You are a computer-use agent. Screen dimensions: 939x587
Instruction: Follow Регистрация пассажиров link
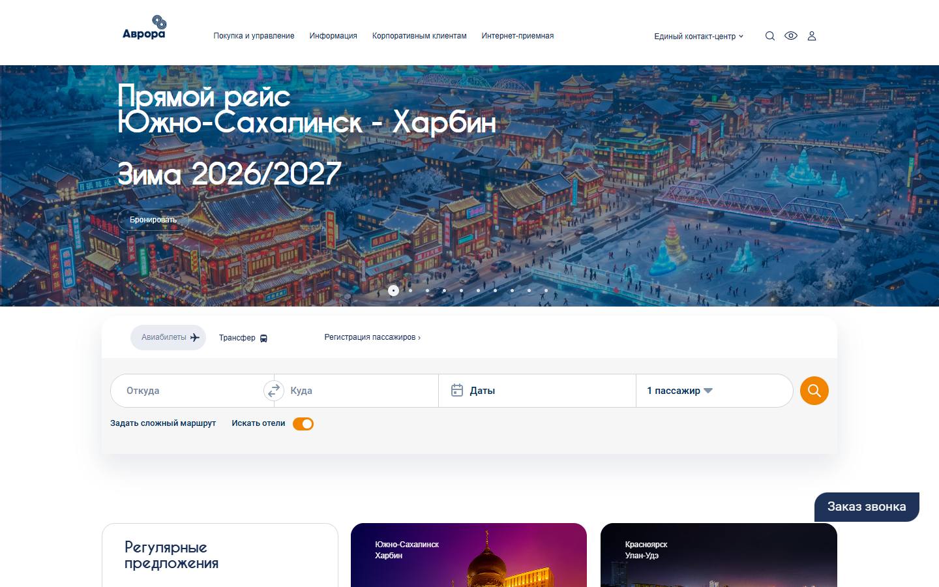point(372,337)
